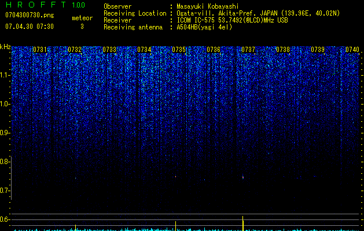
Task: Click the 0.6 frequency axis label
Action: click(x=4, y=219)
